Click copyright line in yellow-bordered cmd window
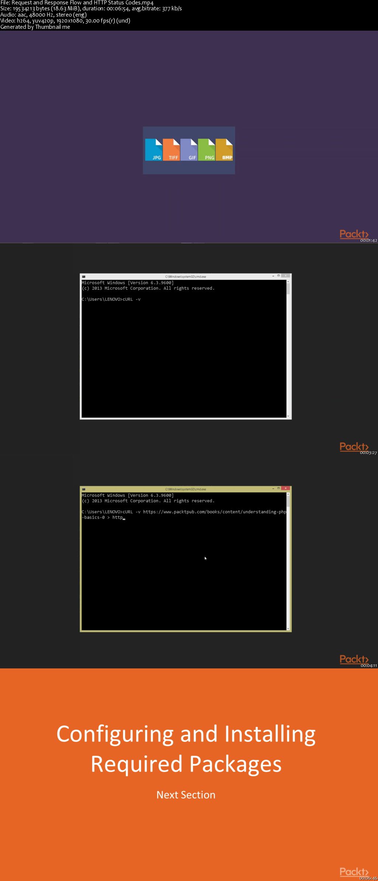378x881 pixels. [148, 501]
